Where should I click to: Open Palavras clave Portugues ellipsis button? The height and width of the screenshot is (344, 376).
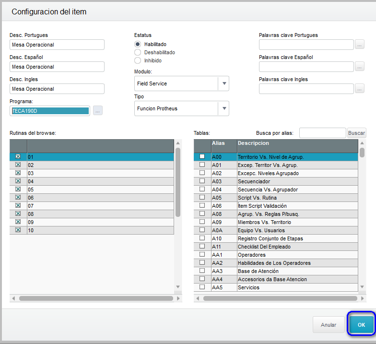tap(359, 44)
